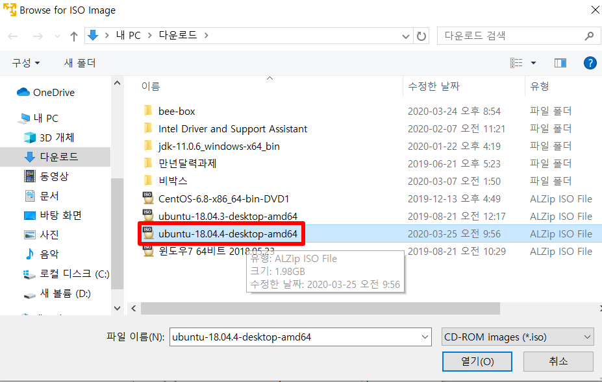Create a new folder with 새 폴더
Image resolution: width=602 pixels, height=382 pixels.
click(80, 62)
